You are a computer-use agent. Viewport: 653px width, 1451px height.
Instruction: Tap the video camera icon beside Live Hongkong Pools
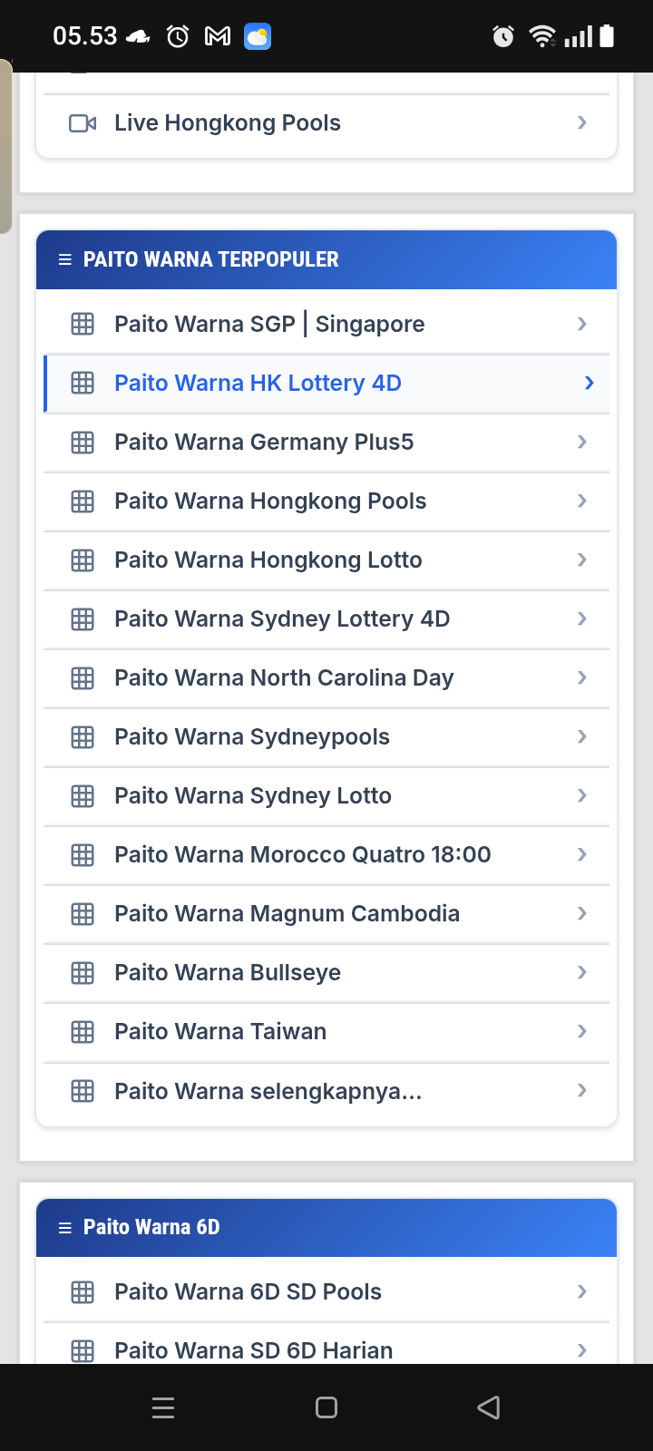pyautogui.click(x=83, y=123)
